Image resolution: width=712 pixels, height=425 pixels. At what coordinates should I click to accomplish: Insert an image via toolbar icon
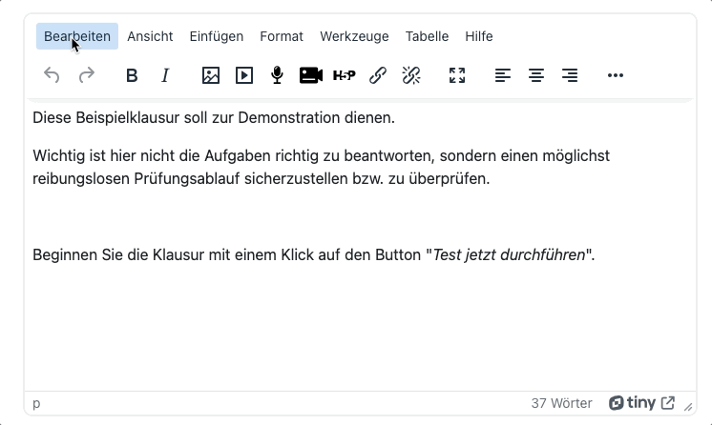click(211, 75)
